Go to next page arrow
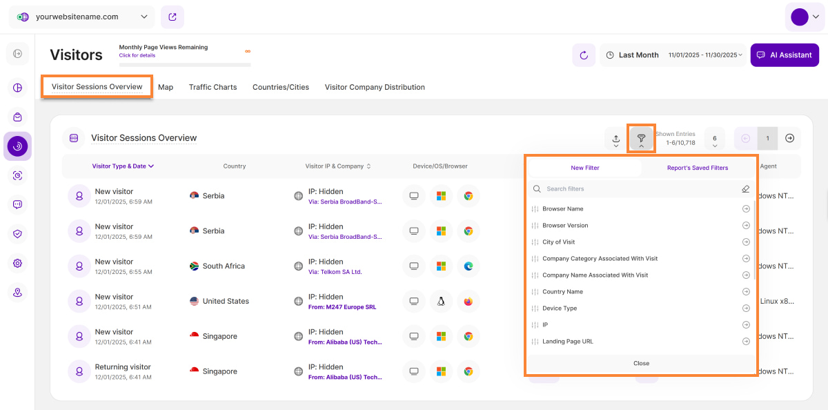The height and width of the screenshot is (410, 828). [x=789, y=138]
